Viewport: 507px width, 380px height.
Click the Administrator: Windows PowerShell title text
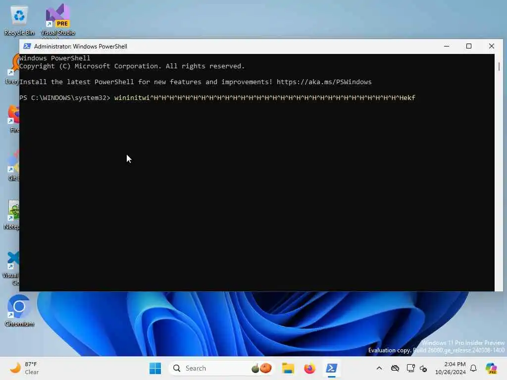81,46
